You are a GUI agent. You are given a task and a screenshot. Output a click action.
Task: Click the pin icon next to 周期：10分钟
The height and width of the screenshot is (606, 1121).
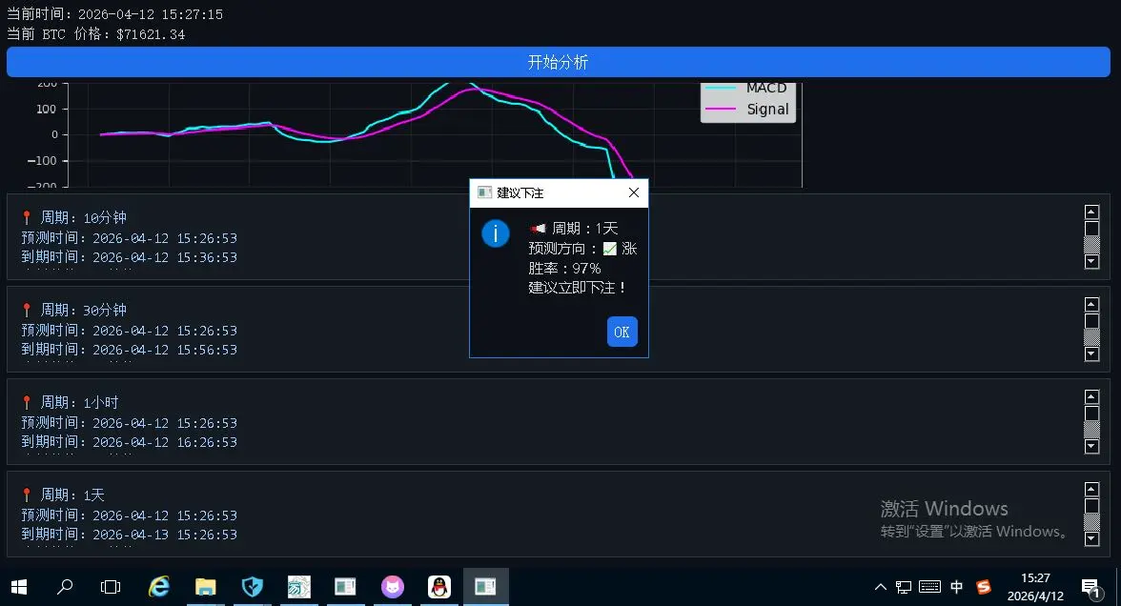(x=27, y=217)
